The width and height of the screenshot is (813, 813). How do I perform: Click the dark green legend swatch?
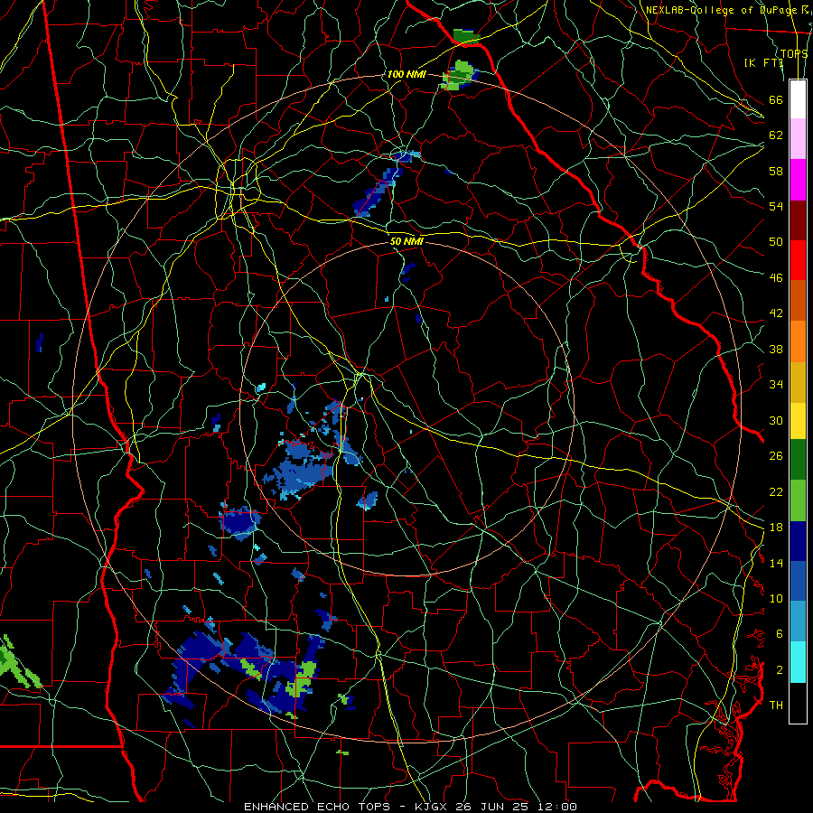(x=798, y=460)
